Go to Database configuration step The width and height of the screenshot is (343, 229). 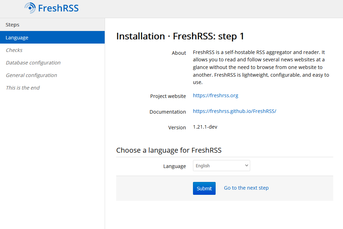[33, 63]
